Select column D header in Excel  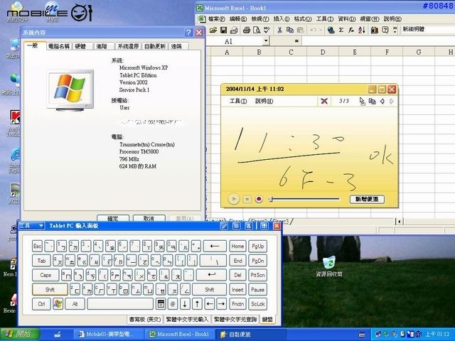click(323, 52)
